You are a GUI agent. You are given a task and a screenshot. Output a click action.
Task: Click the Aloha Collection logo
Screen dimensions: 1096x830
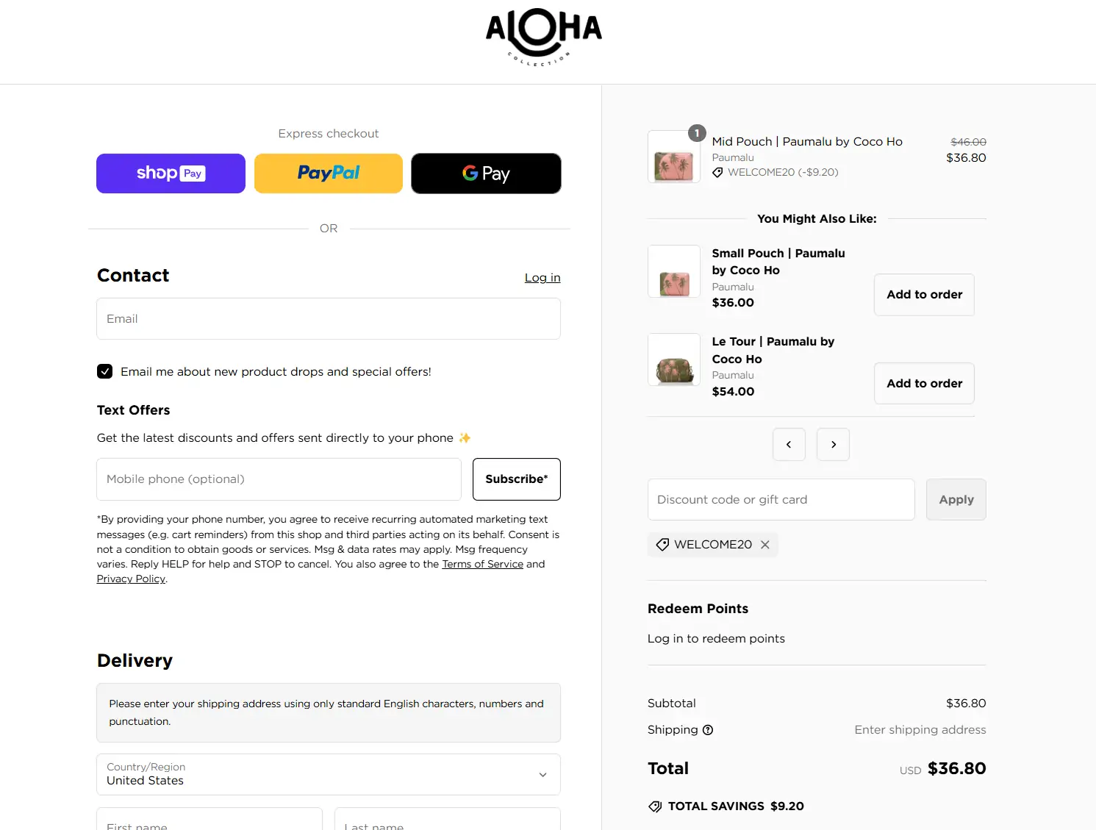coord(544,37)
